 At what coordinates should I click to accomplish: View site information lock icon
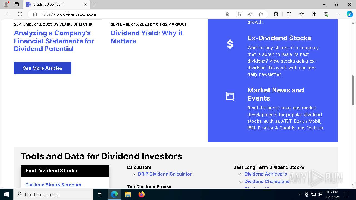tap(35, 14)
